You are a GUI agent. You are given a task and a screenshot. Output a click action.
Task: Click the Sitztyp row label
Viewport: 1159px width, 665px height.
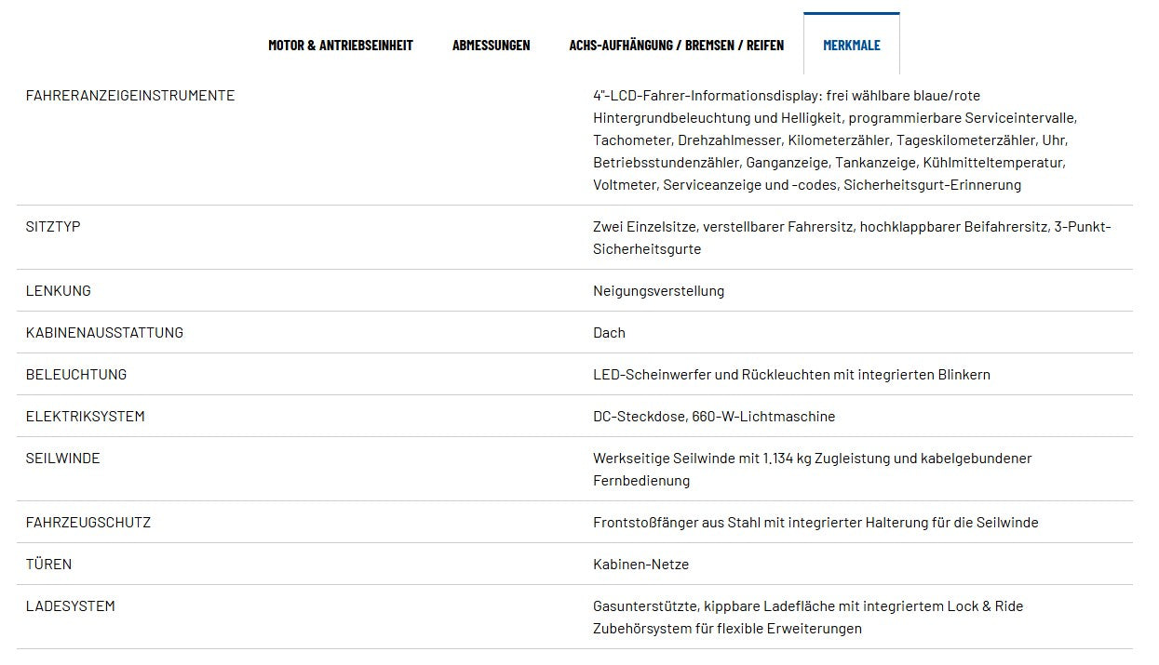pos(53,227)
